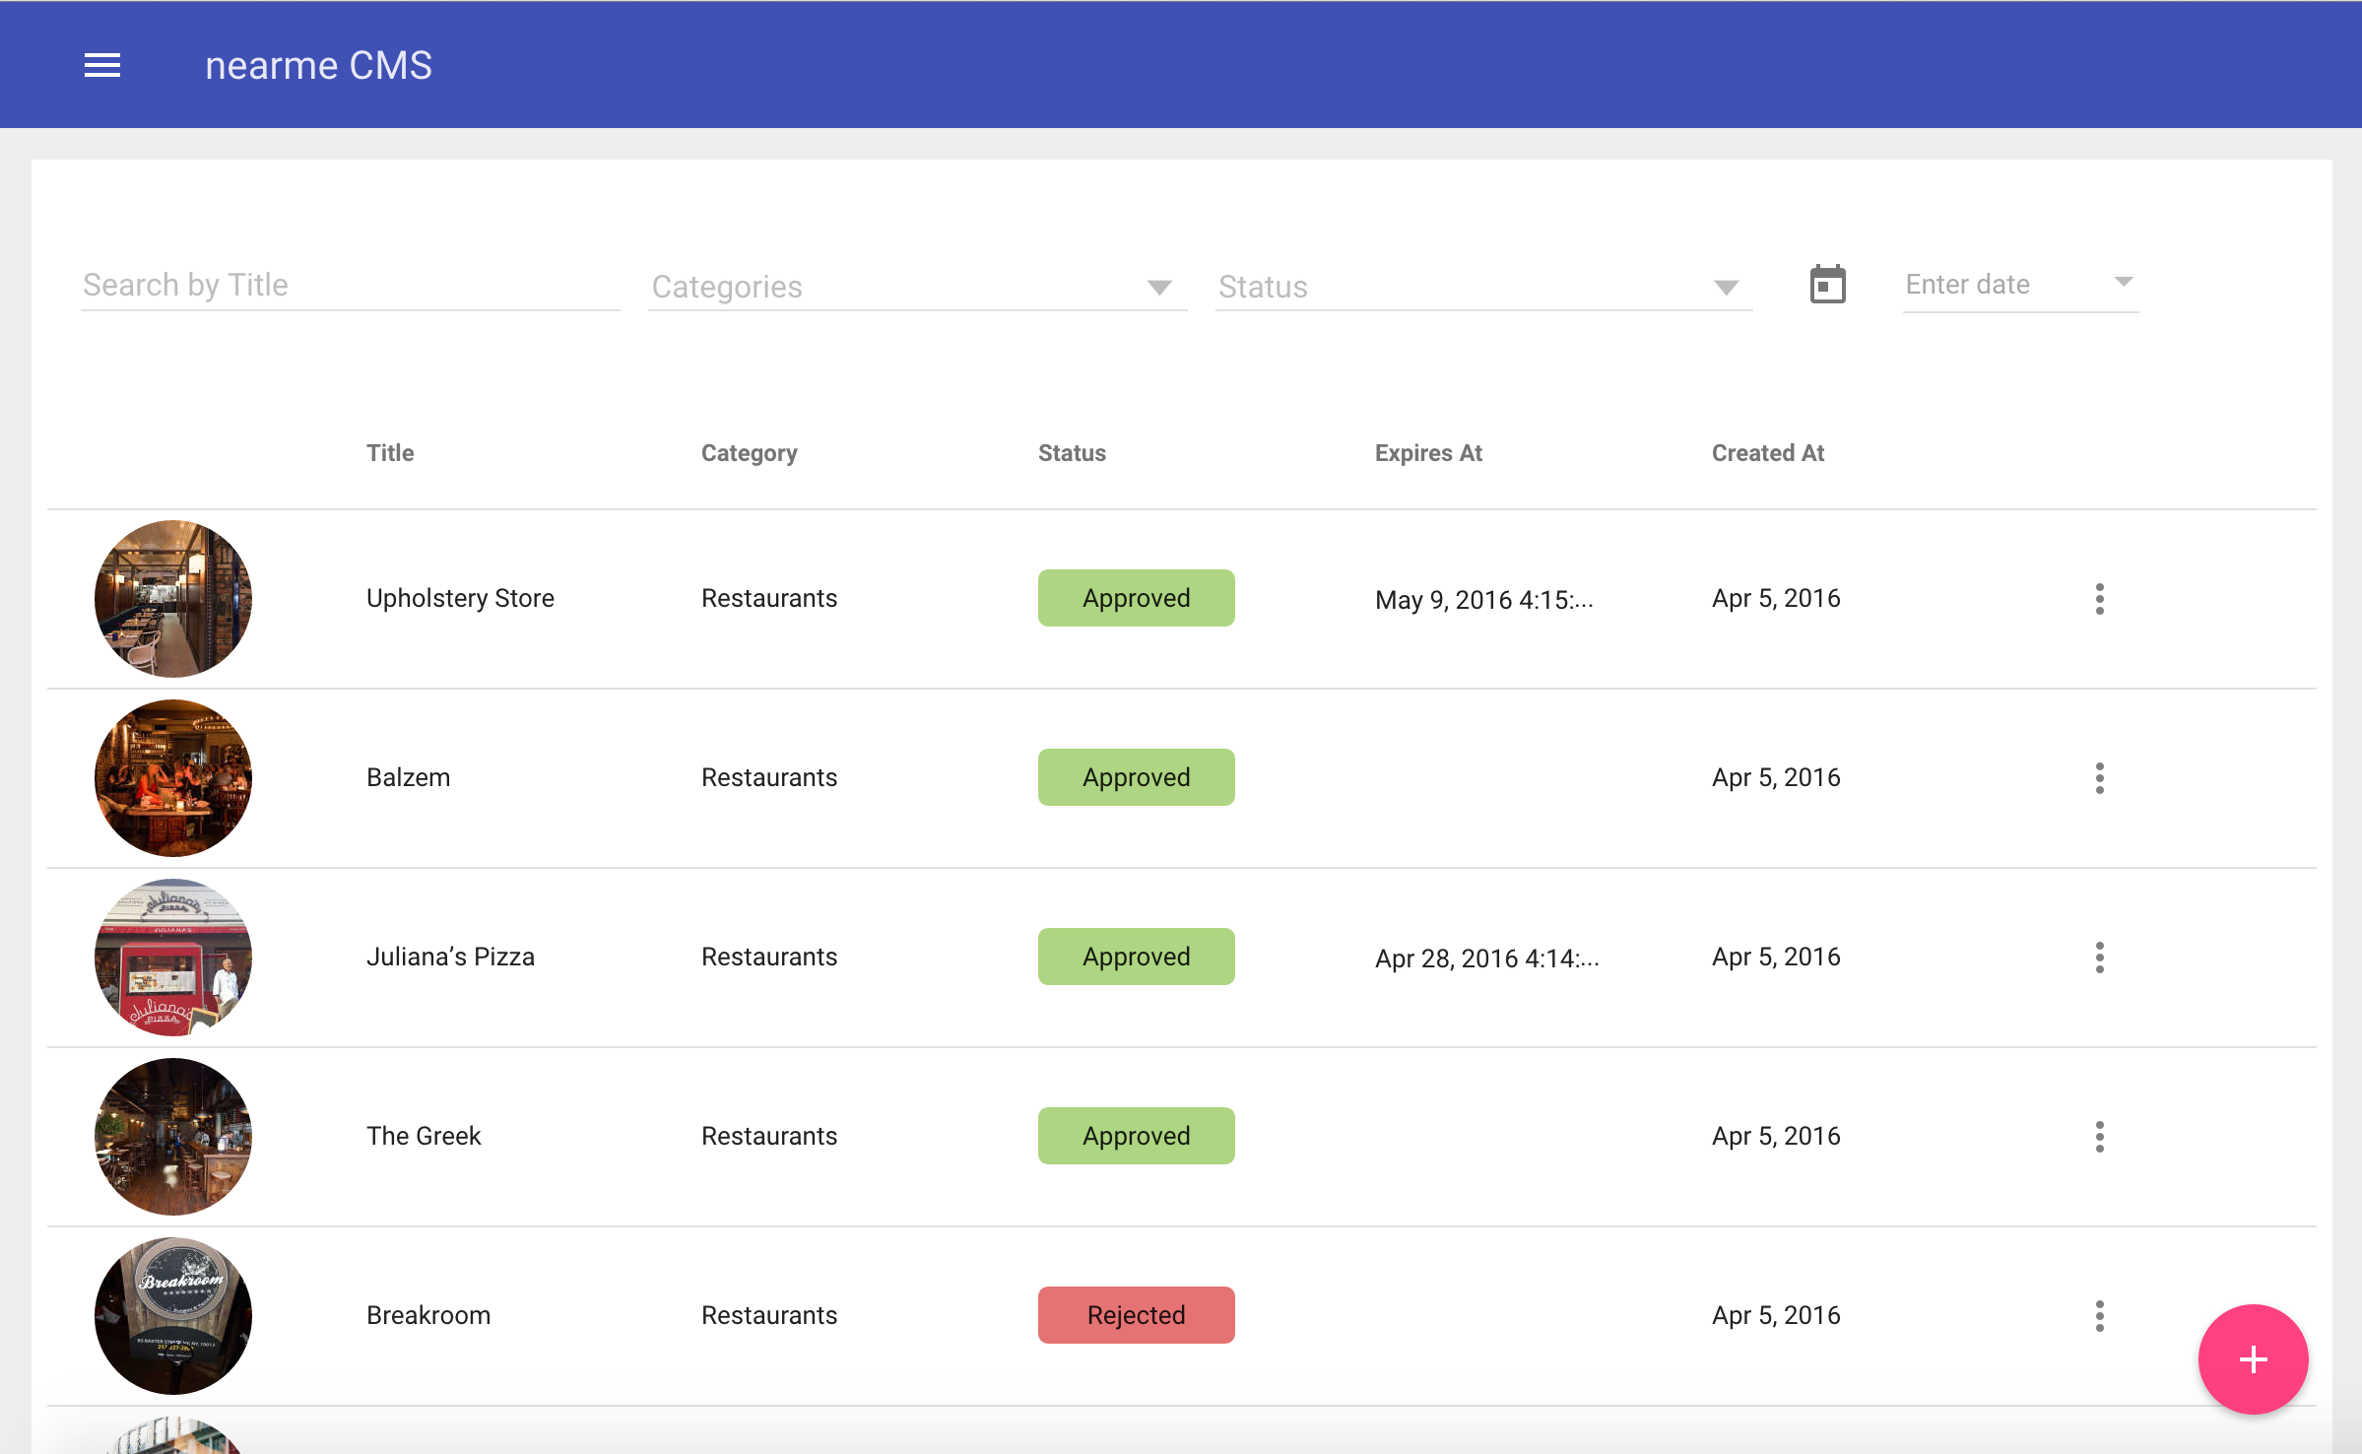Click the pink plus floating action button
This screenshot has width=2362, height=1454.
tap(2252, 1359)
